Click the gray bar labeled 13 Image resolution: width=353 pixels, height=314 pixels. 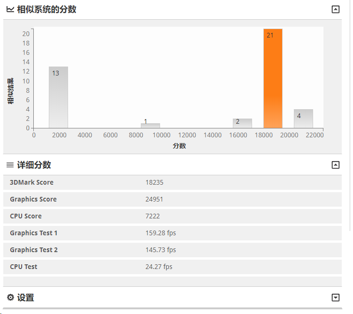pyautogui.click(x=58, y=97)
